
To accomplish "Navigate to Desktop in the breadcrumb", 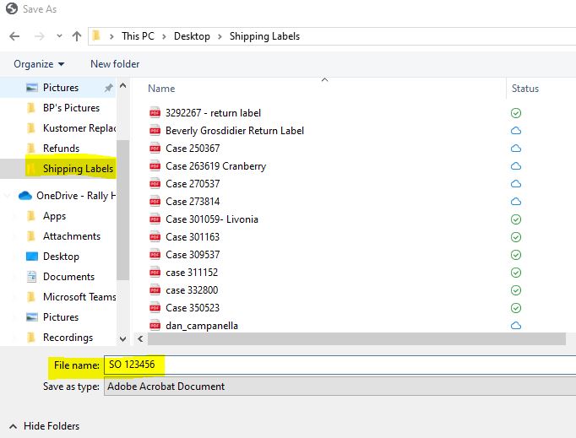I will tap(192, 36).
